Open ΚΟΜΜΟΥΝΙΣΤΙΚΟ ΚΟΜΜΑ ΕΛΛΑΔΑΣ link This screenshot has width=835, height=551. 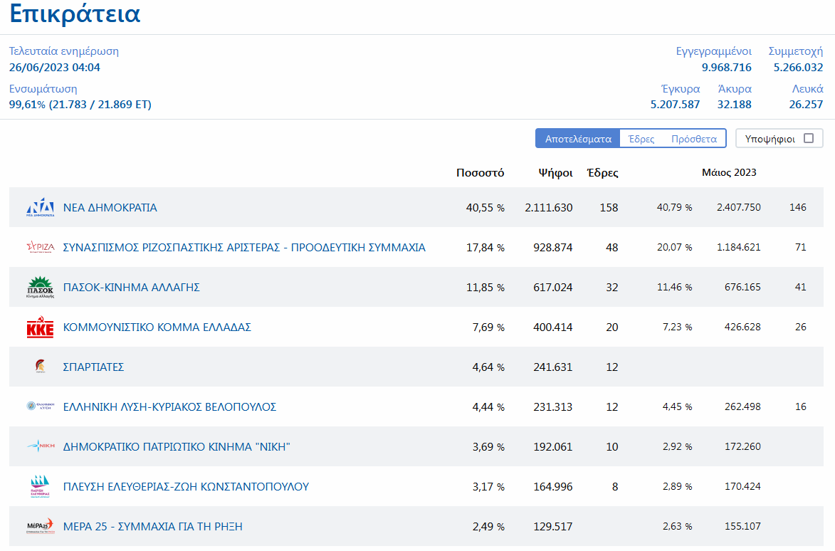(157, 327)
